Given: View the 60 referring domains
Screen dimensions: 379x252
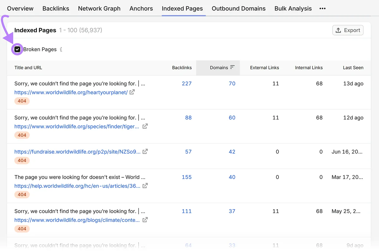Looking at the screenshot, I should click(232, 117).
